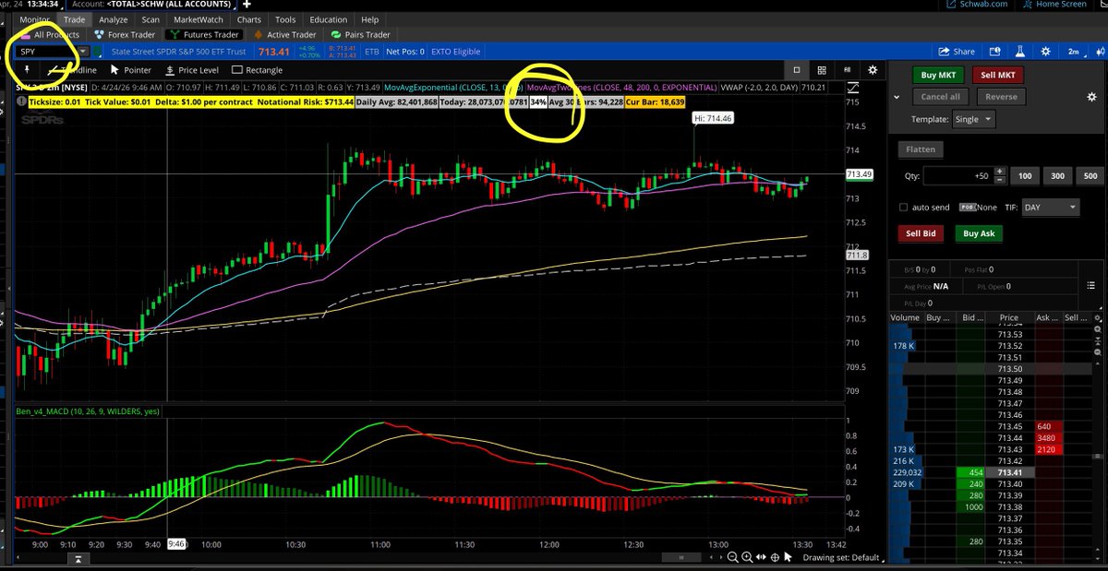The image size is (1108, 571).
Task: Select the Price Level drawing tool
Action: (x=192, y=70)
